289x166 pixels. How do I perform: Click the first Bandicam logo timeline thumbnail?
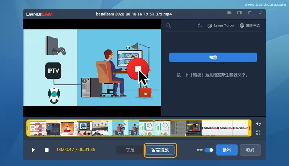(x=210, y=128)
